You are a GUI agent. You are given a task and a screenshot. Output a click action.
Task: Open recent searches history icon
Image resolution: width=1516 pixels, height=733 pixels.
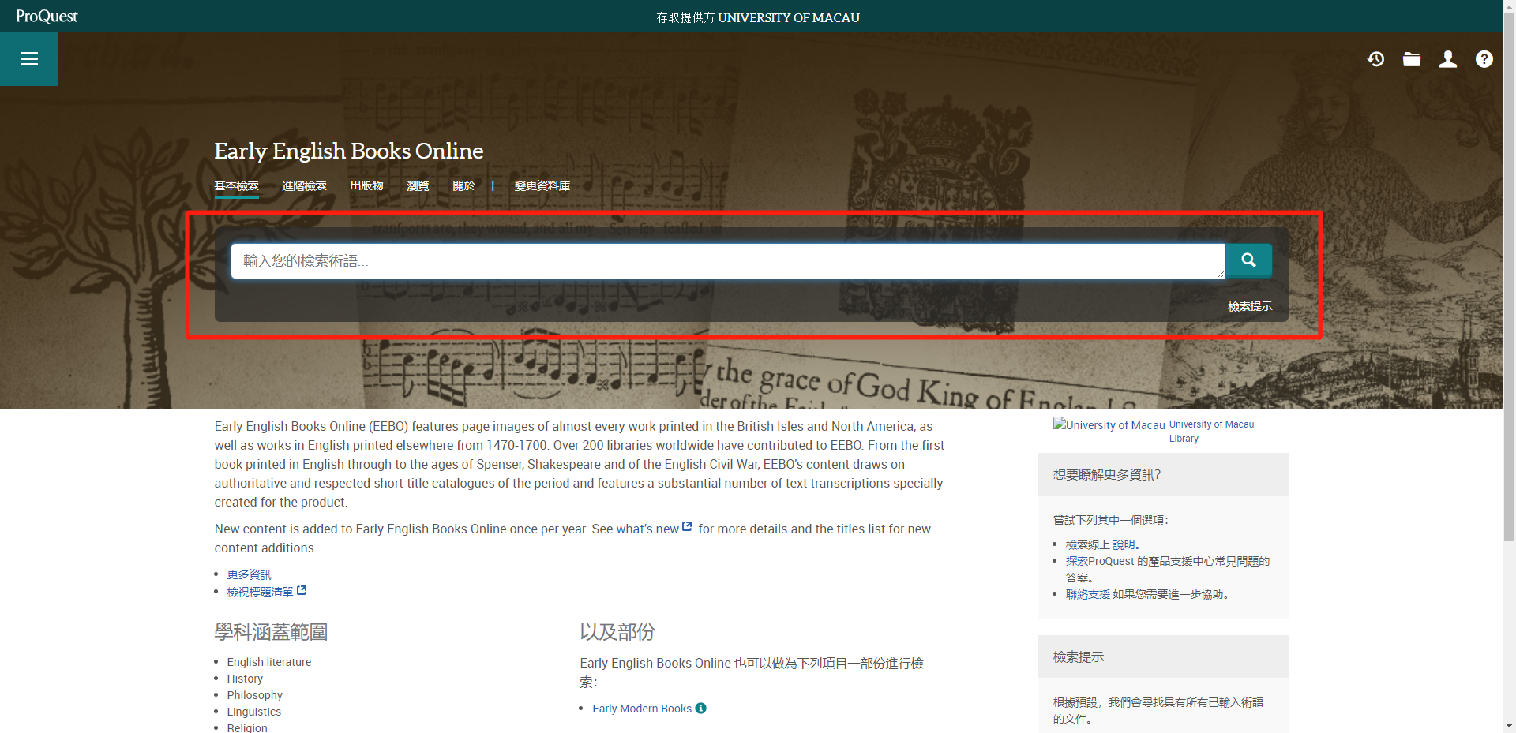(x=1375, y=59)
